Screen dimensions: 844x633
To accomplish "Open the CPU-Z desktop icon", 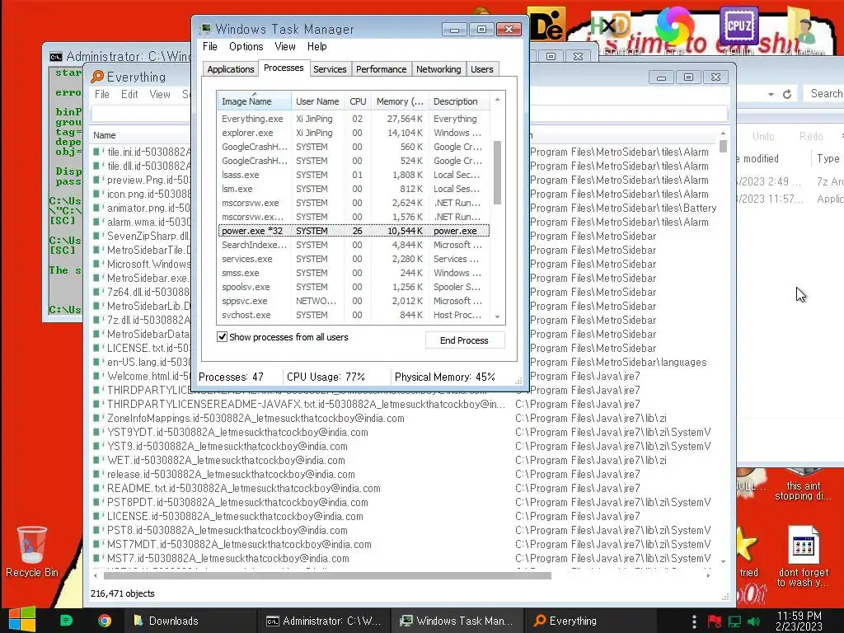I will [738, 27].
